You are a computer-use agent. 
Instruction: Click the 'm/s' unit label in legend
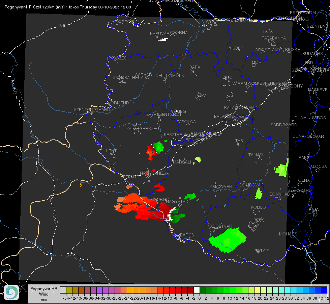[44, 300]
